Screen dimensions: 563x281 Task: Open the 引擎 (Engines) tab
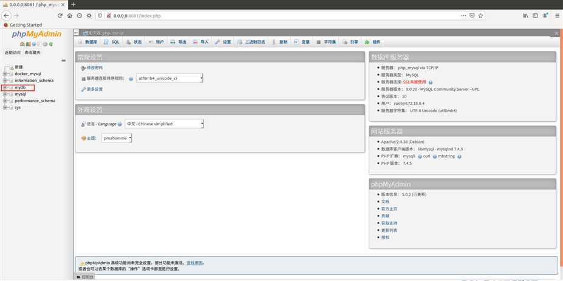[x=350, y=42]
